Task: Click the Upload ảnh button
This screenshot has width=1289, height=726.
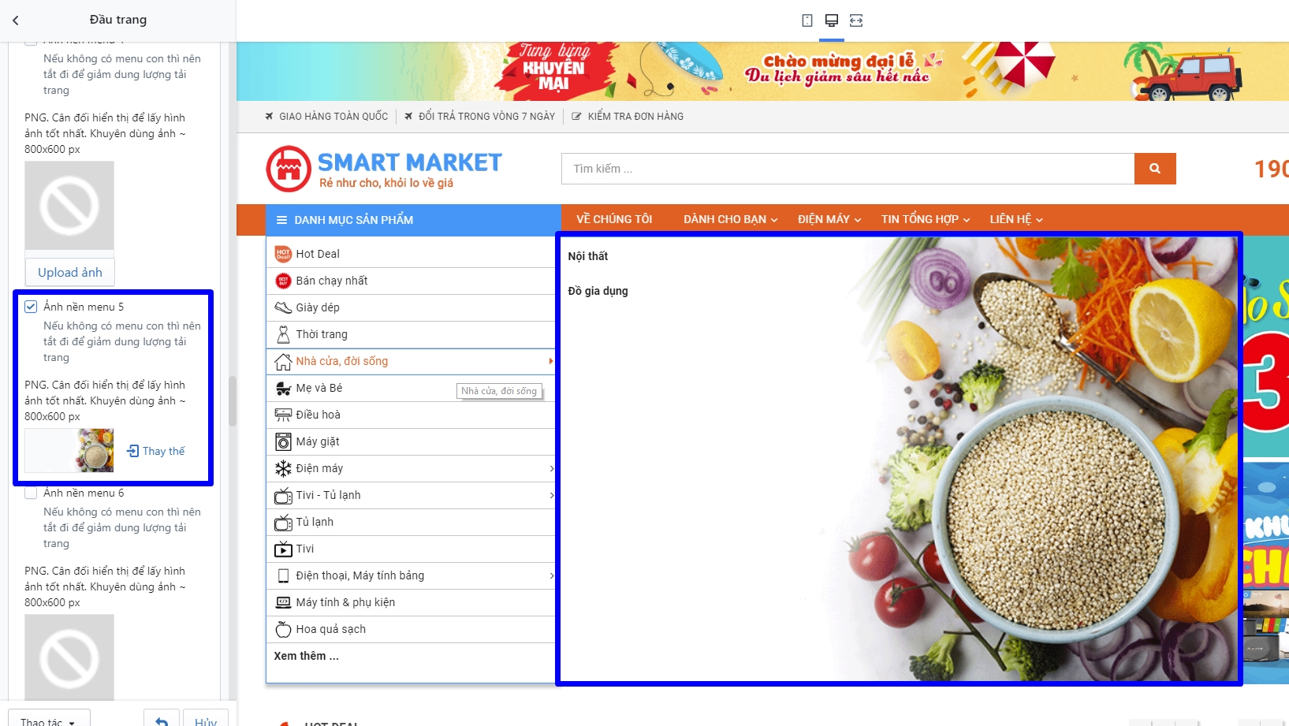Action: click(70, 272)
